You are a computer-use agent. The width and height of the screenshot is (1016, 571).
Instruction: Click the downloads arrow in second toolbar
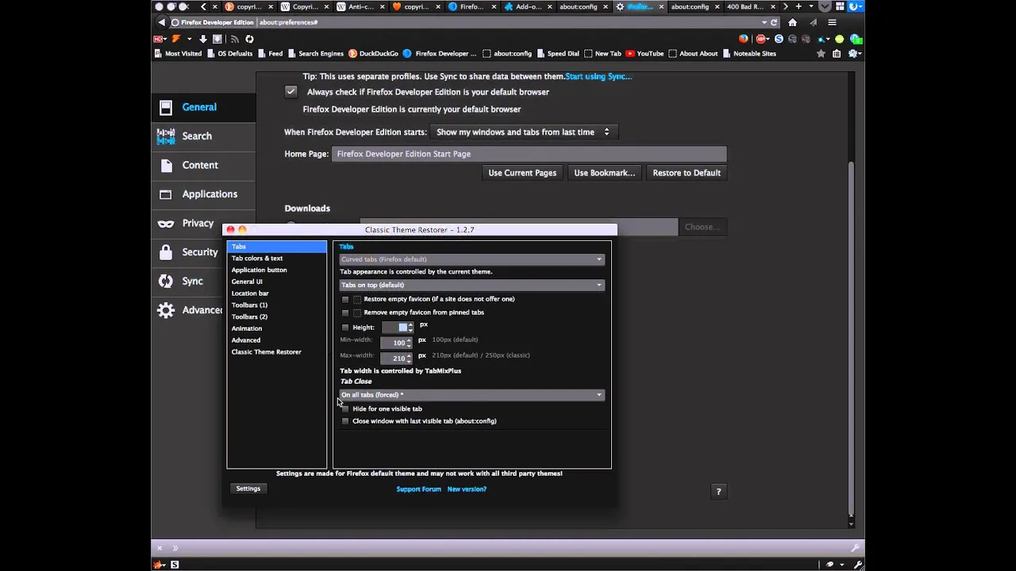click(x=203, y=39)
